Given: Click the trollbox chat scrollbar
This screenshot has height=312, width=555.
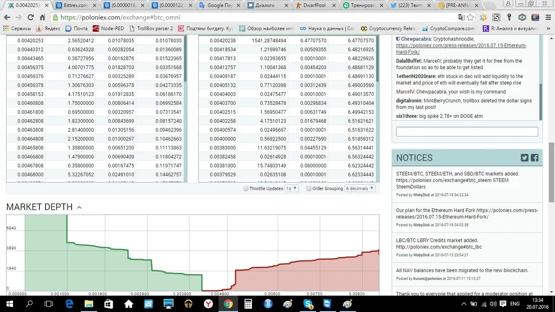Looking at the screenshot, I should click(x=541, y=102).
